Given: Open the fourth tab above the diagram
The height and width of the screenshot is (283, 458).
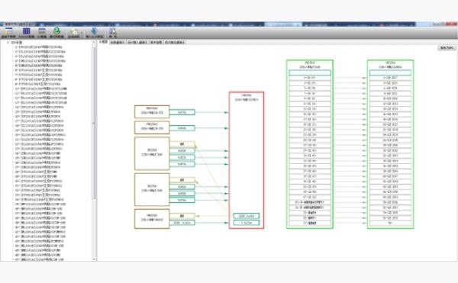Looking at the screenshot, I should coord(156,42).
